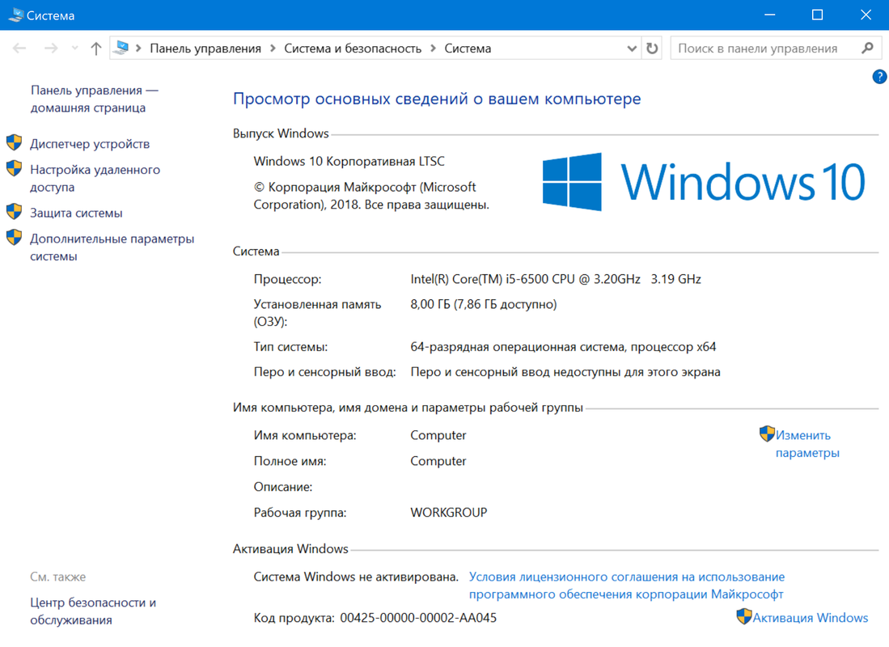Focus the Поиск в панели управления field
Viewport: 889px width, 647px height.
click(776, 49)
